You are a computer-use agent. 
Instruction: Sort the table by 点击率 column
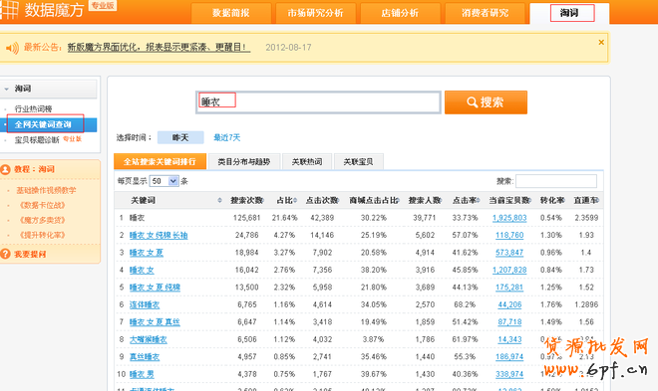466,201
